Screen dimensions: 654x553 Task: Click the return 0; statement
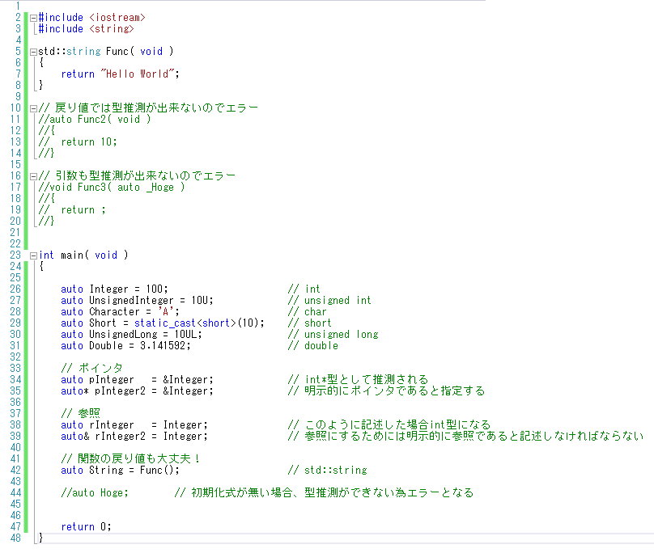(86, 527)
